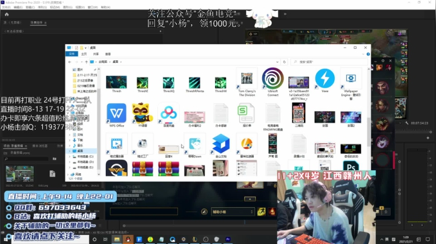This screenshot has width=436, height=244.
Task: Select the video clip thumbnail in Premiere project
Action: click(20, 173)
